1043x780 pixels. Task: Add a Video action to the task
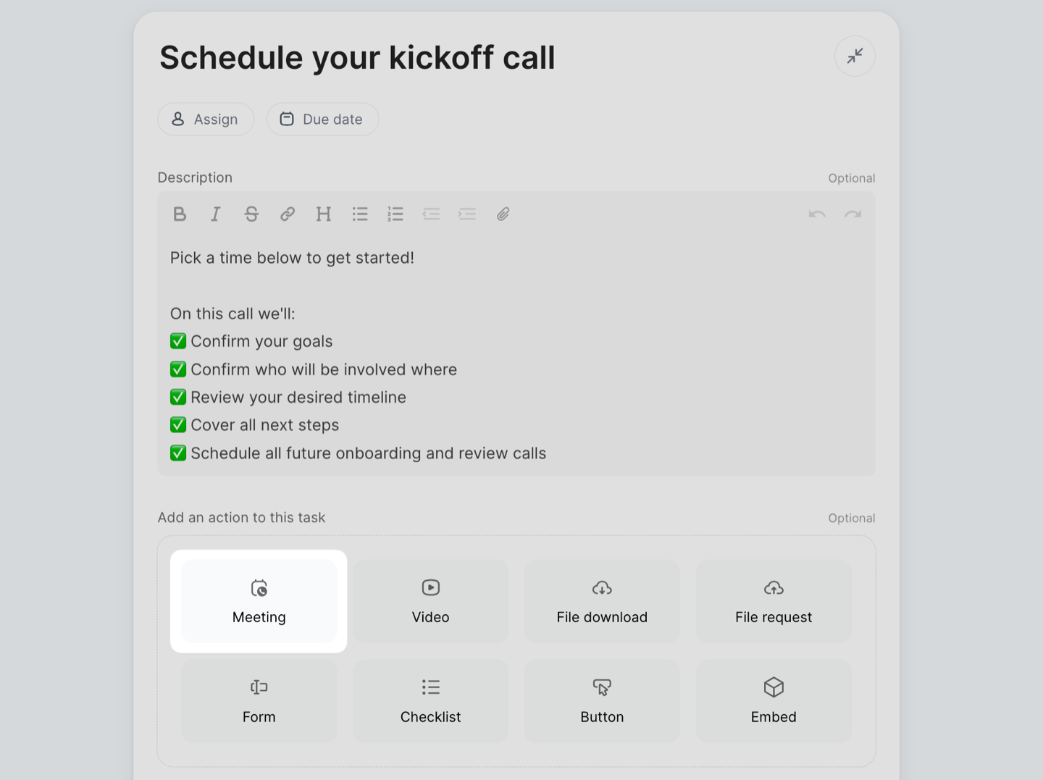(430, 601)
